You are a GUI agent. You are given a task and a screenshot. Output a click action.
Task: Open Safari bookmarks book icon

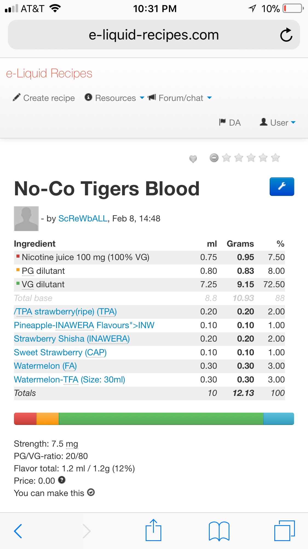tap(219, 531)
